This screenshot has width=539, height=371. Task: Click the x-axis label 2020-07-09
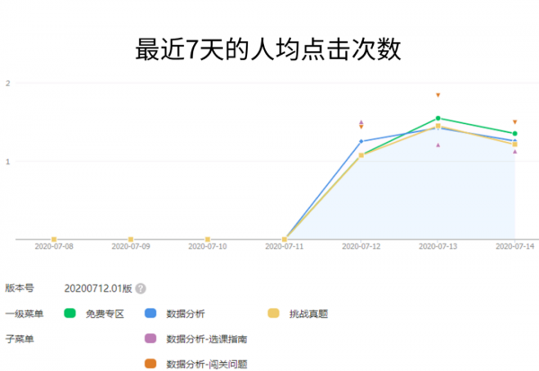[130, 246]
